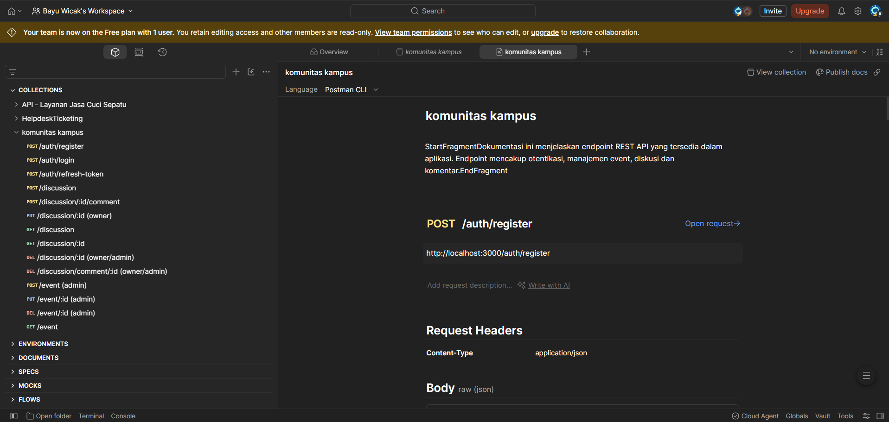This screenshot has height=422, width=889.
Task: Switch to the Overview tab
Action: coord(329,52)
